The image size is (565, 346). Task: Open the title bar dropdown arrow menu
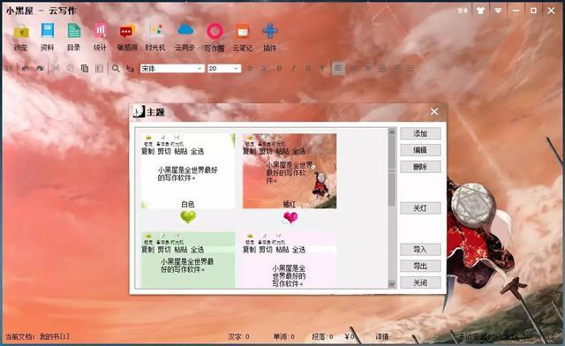(498, 11)
